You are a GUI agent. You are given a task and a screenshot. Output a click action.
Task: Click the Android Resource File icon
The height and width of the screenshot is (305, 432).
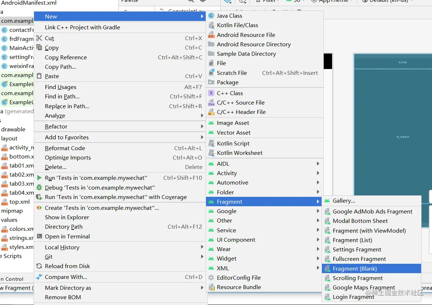211,35
